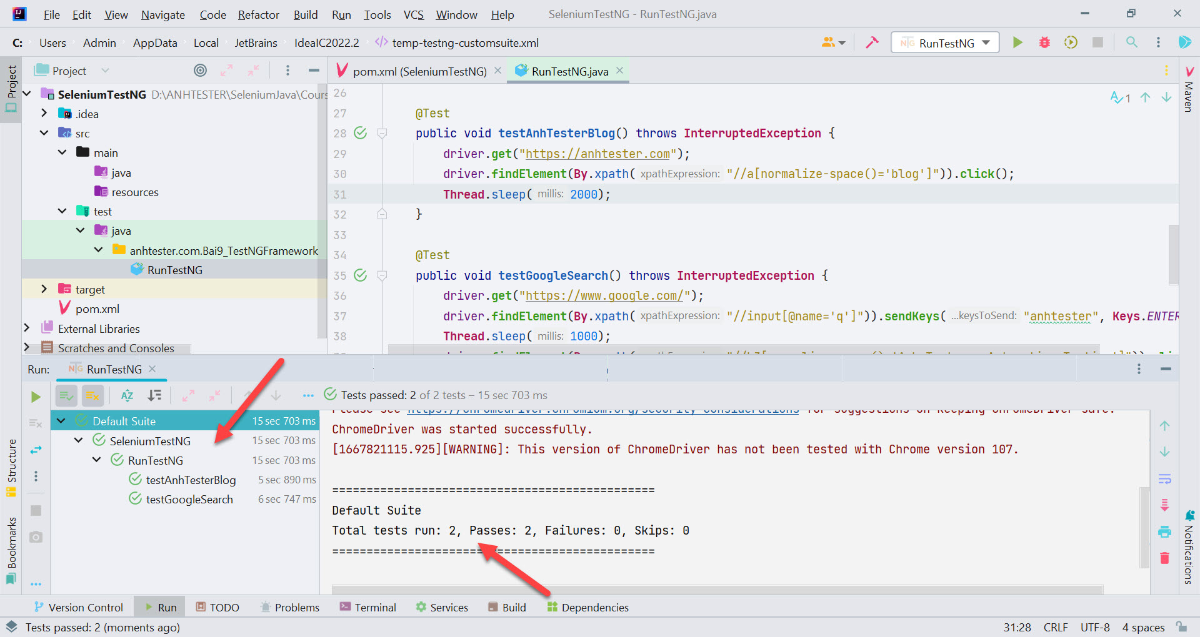Rerun tests in Run panel
This screenshot has height=637, width=1200.
coord(36,397)
